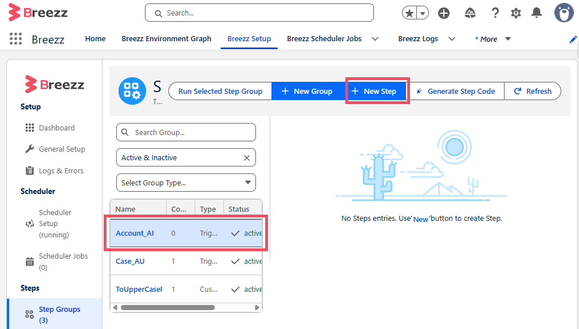Clear the Active & Inactive filter

pyautogui.click(x=247, y=158)
